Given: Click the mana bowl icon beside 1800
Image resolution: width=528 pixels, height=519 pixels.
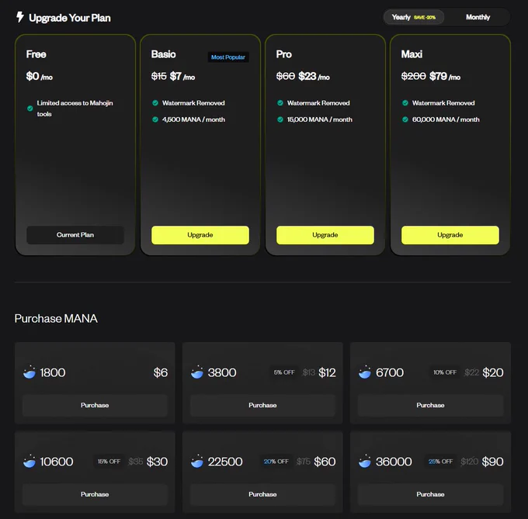Looking at the screenshot, I should pos(30,372).
